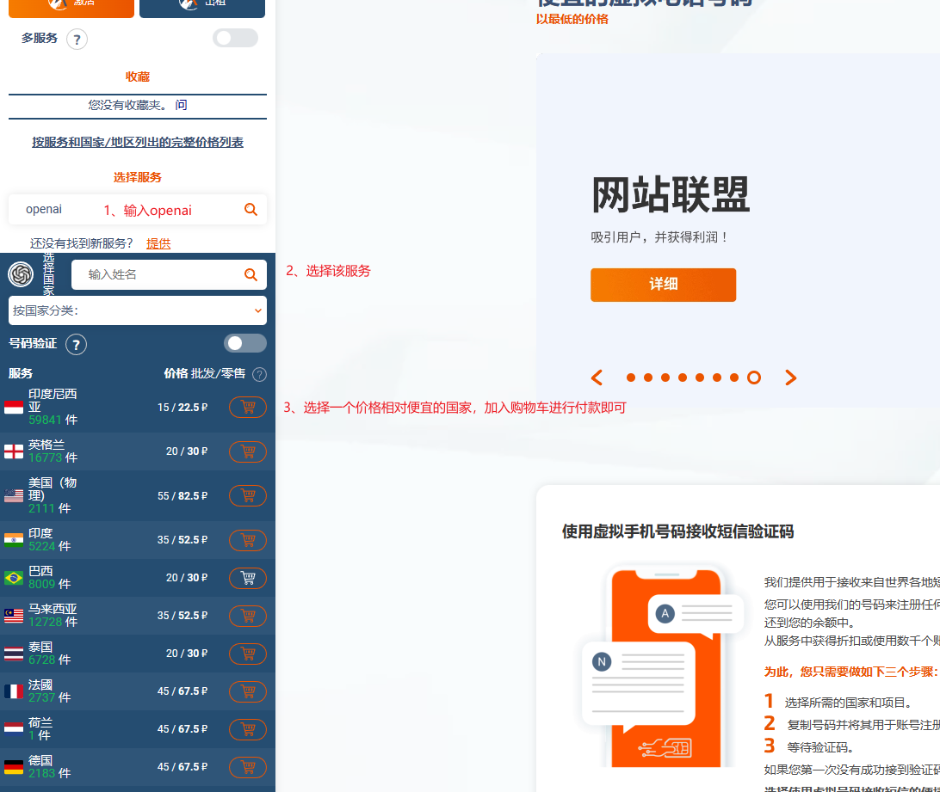Image resolution: width=940 pixels, height=792 pixels.
Task: Click the OpenAI service logo icon
Action: (x=21, y=274)
